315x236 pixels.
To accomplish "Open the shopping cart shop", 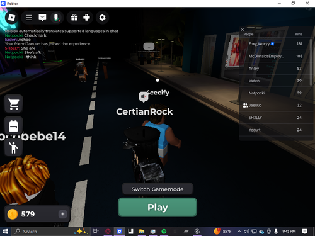I will coord(13,104).
